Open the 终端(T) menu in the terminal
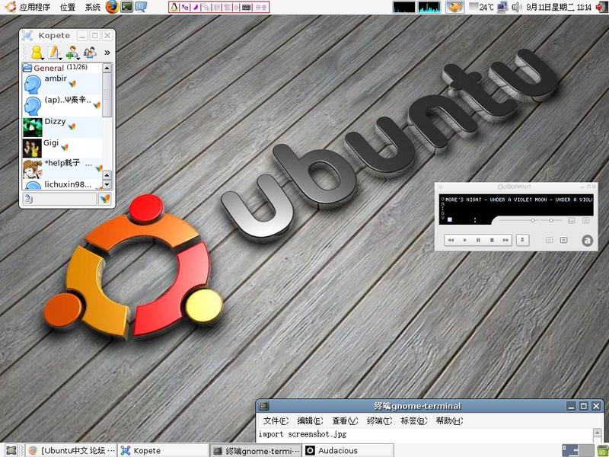Screen dimensions: 609x457 click(x=379, y=420)
